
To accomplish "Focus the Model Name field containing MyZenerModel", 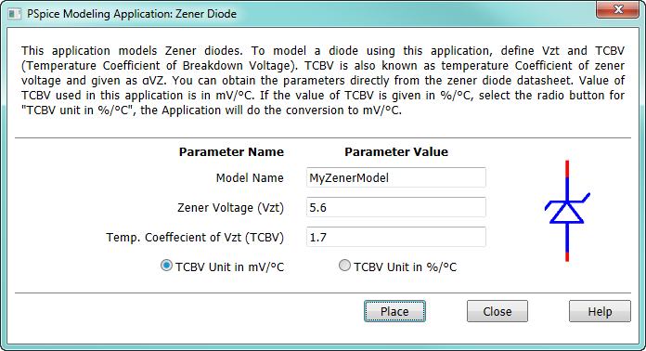I will pos(396,177).
